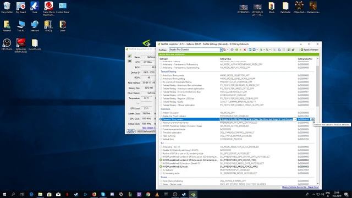Open the OBS Studio desktop icon

click(7, 44)
